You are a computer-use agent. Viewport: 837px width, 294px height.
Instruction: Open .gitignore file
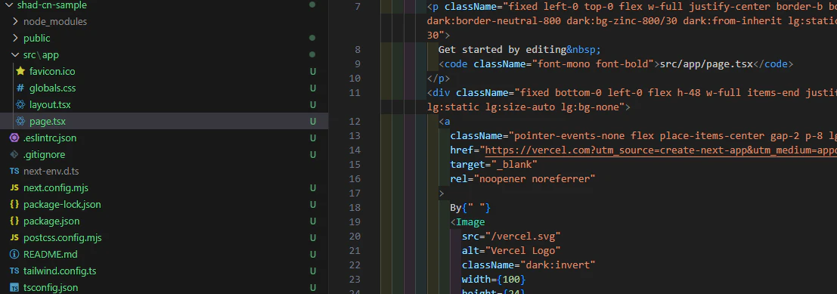(45, 154)
